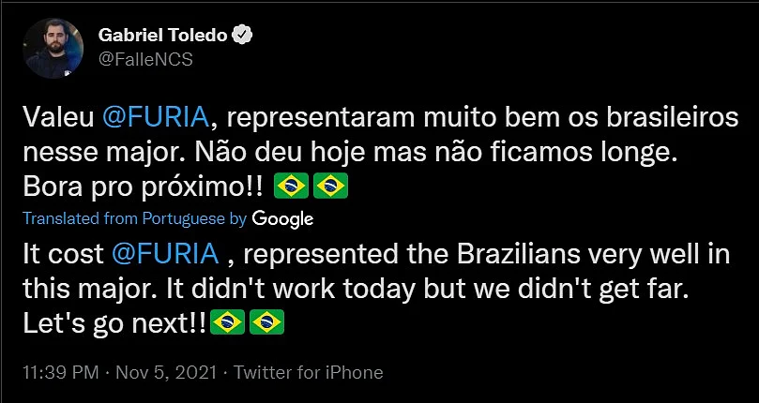Open the Gabriel Toledo display name link
Viewport: 759px width, 403px height.
coord(163,36)
